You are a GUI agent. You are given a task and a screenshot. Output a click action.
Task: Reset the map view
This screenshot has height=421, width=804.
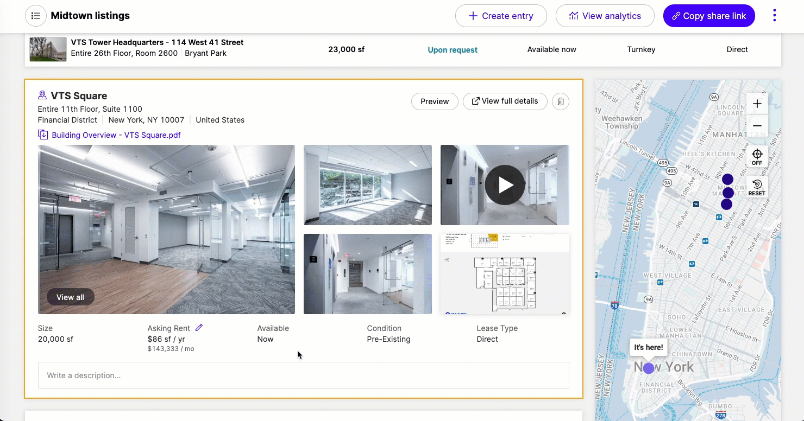[x=757, y=187]
